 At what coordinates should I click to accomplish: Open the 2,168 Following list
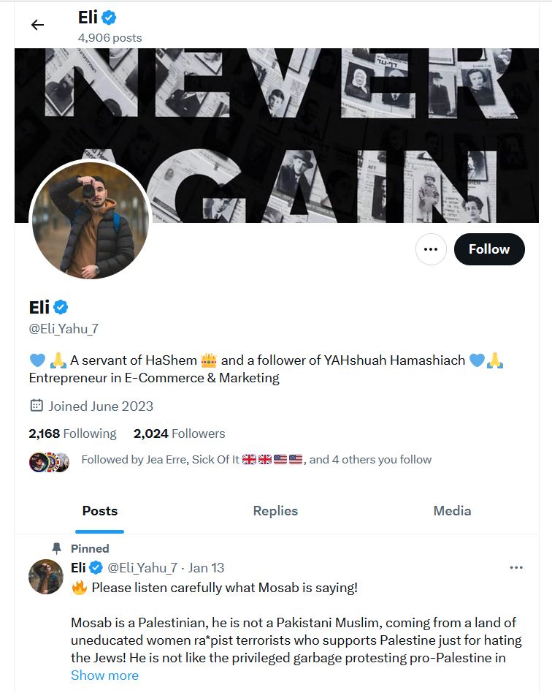(72, 433)
